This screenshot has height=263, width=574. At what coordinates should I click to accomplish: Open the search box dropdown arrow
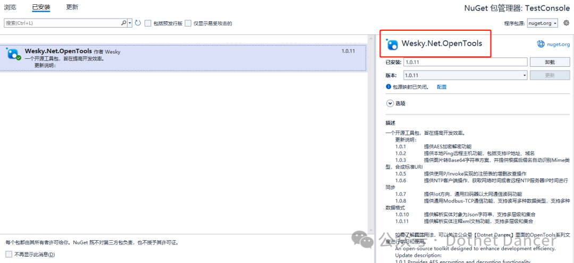130,23
